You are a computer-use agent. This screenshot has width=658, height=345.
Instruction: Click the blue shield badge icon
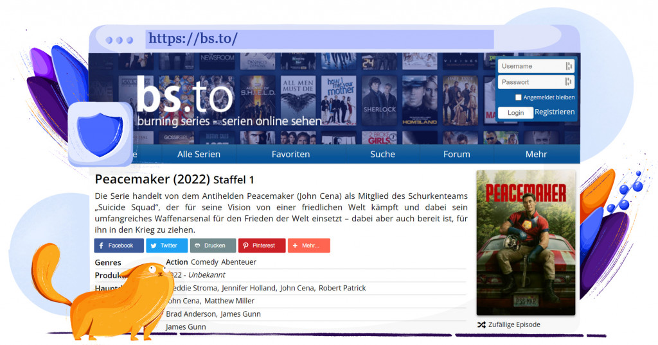[100, 135]
